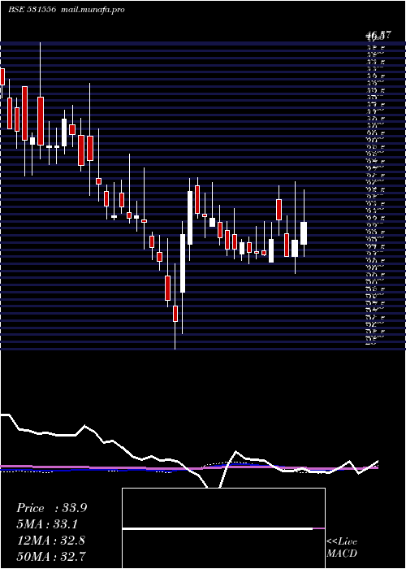Image resolution: width=406 pixels, height=569 pixels.
Task: Select the 50MA : 32.7 value
Action: pos(51,556)
